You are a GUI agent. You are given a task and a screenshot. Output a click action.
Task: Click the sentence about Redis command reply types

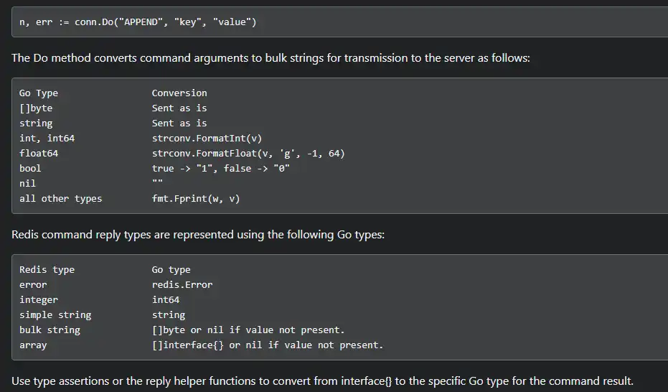tap(198, 234)
